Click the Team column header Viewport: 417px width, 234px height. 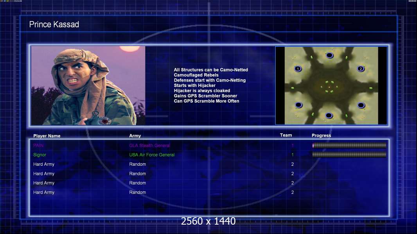click(x=286, y=135)
